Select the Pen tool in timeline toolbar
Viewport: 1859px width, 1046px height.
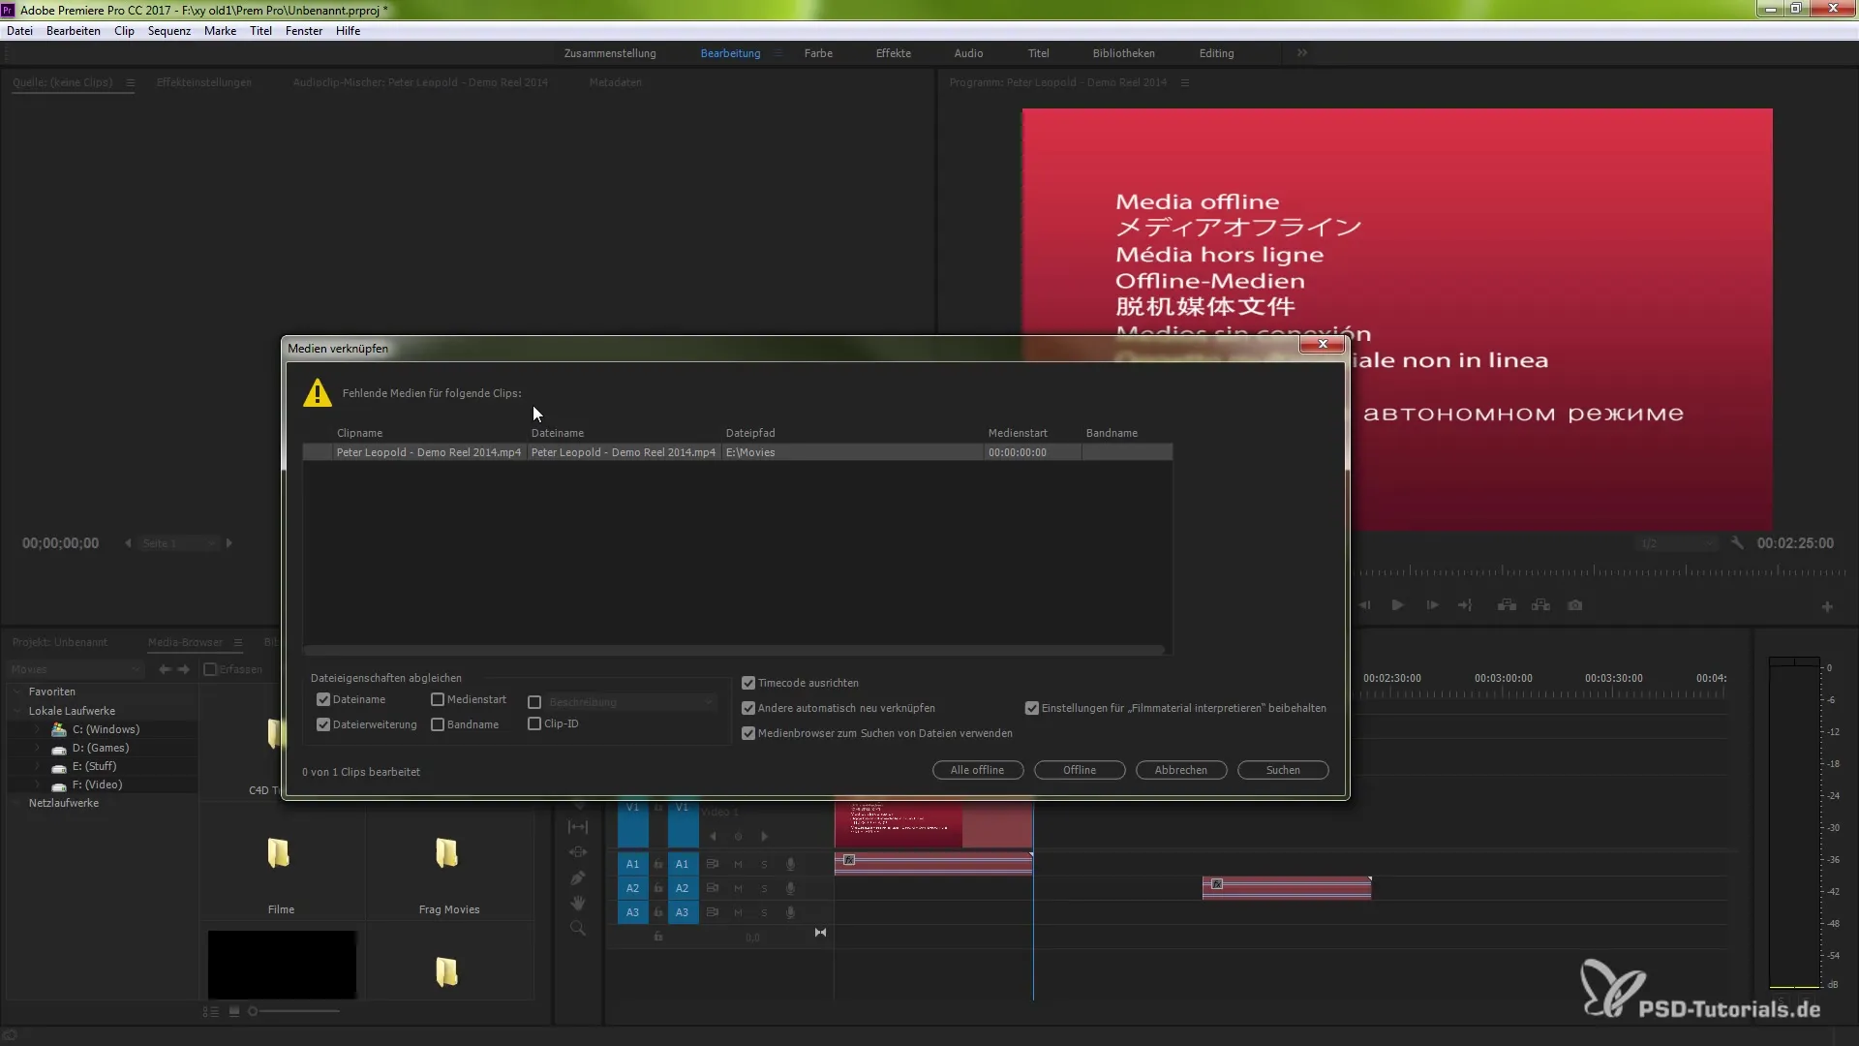pyautogui.click(x=578, y=877)
